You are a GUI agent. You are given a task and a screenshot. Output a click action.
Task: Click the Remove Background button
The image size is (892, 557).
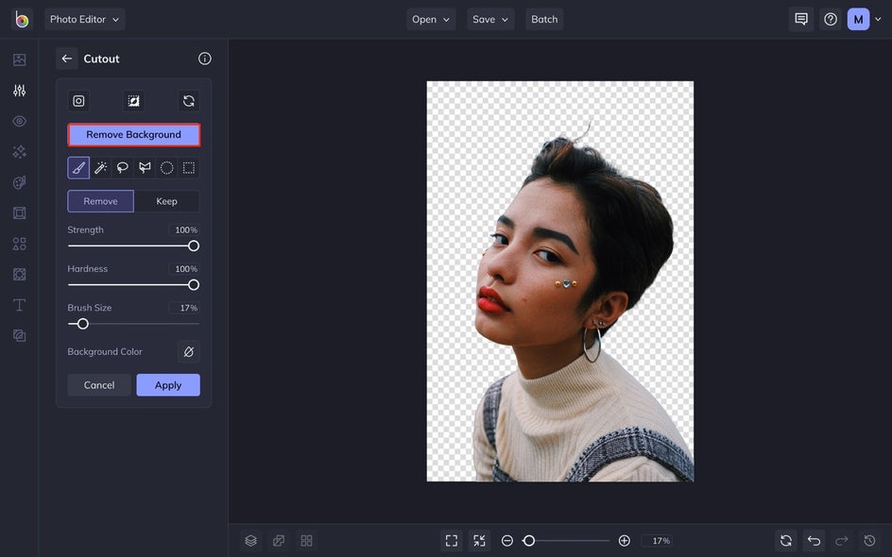pos(133,135)
